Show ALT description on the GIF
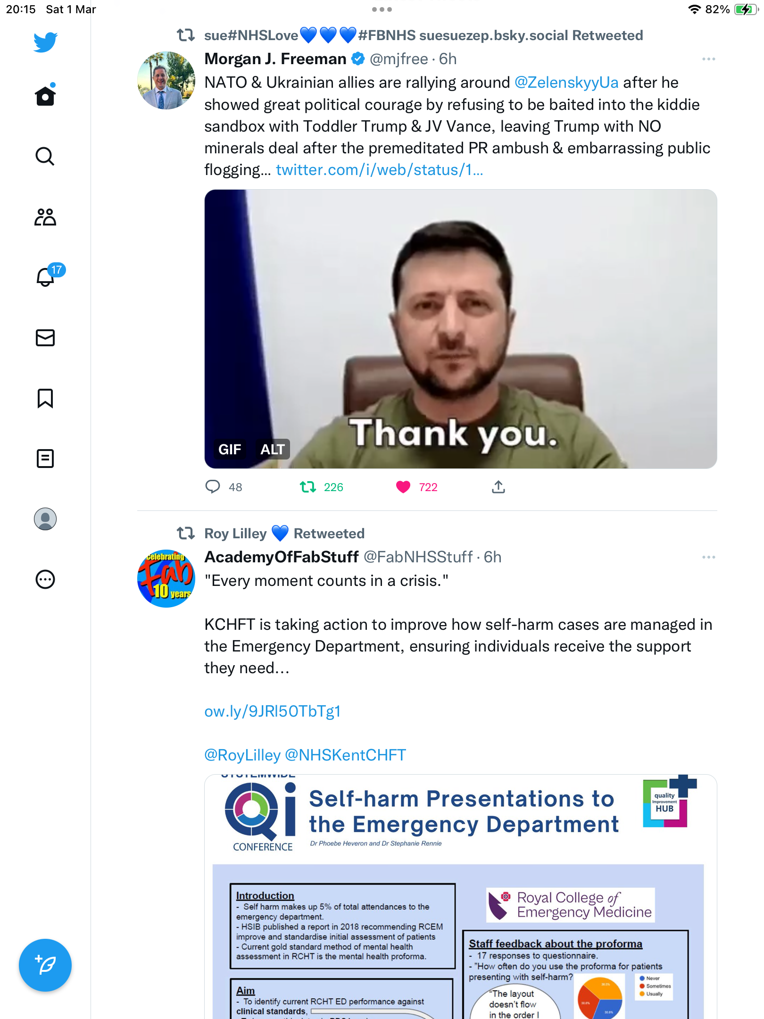The height and width of the screenshot is (1019, 764). tap(273, 449)
